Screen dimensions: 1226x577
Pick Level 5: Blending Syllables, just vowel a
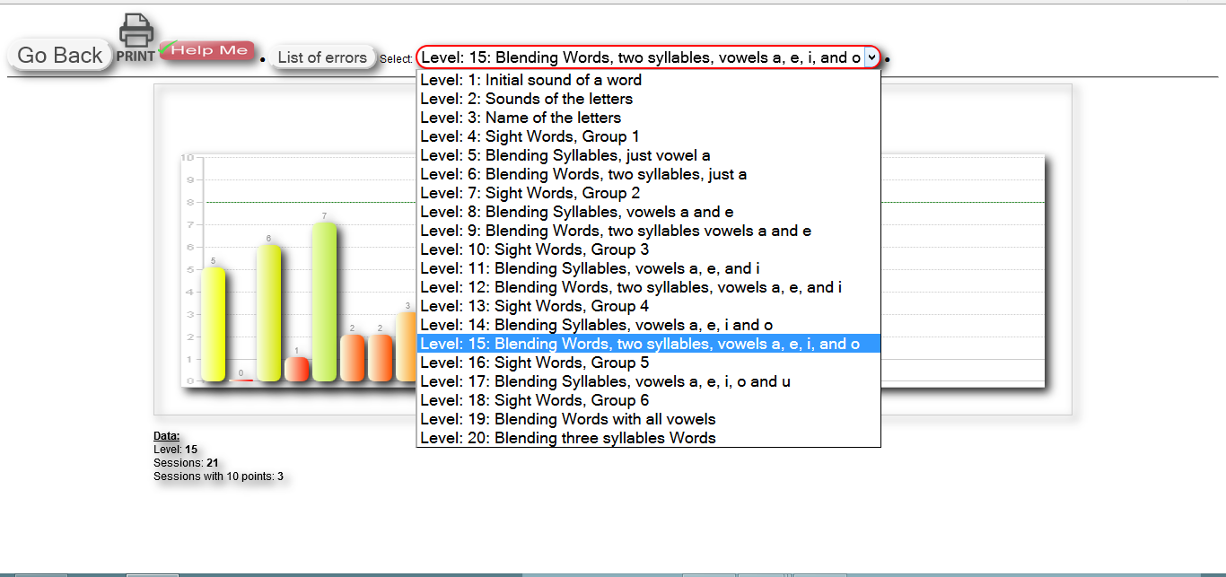[x=649, y=155]
